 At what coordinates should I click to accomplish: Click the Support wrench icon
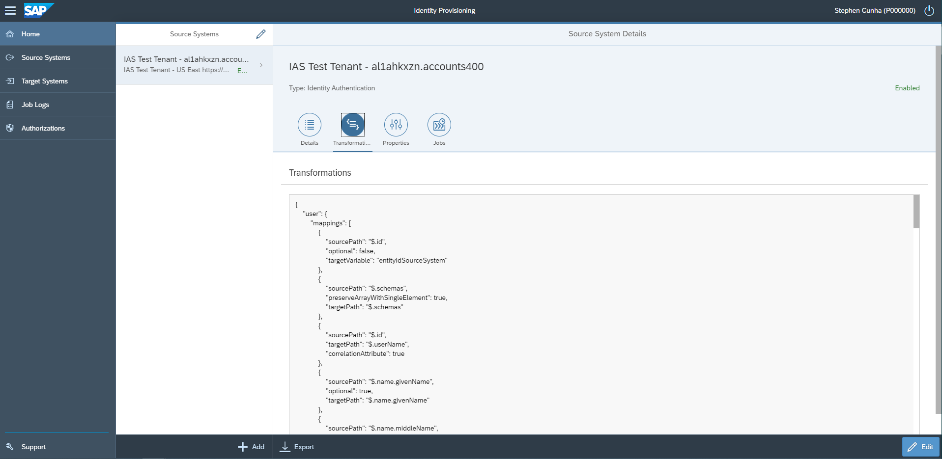(10, 447)
